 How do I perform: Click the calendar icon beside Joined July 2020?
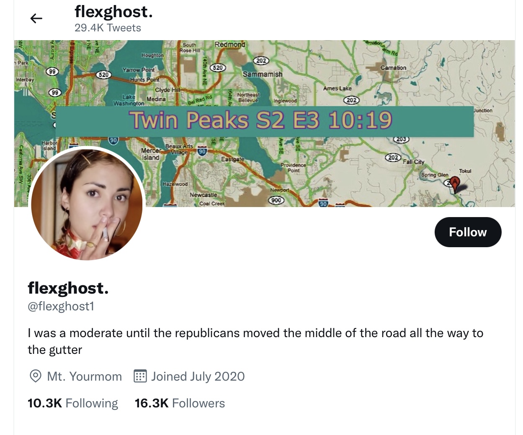(x=140, y=376)
